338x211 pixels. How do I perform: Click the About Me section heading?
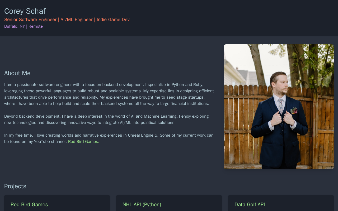17,73
